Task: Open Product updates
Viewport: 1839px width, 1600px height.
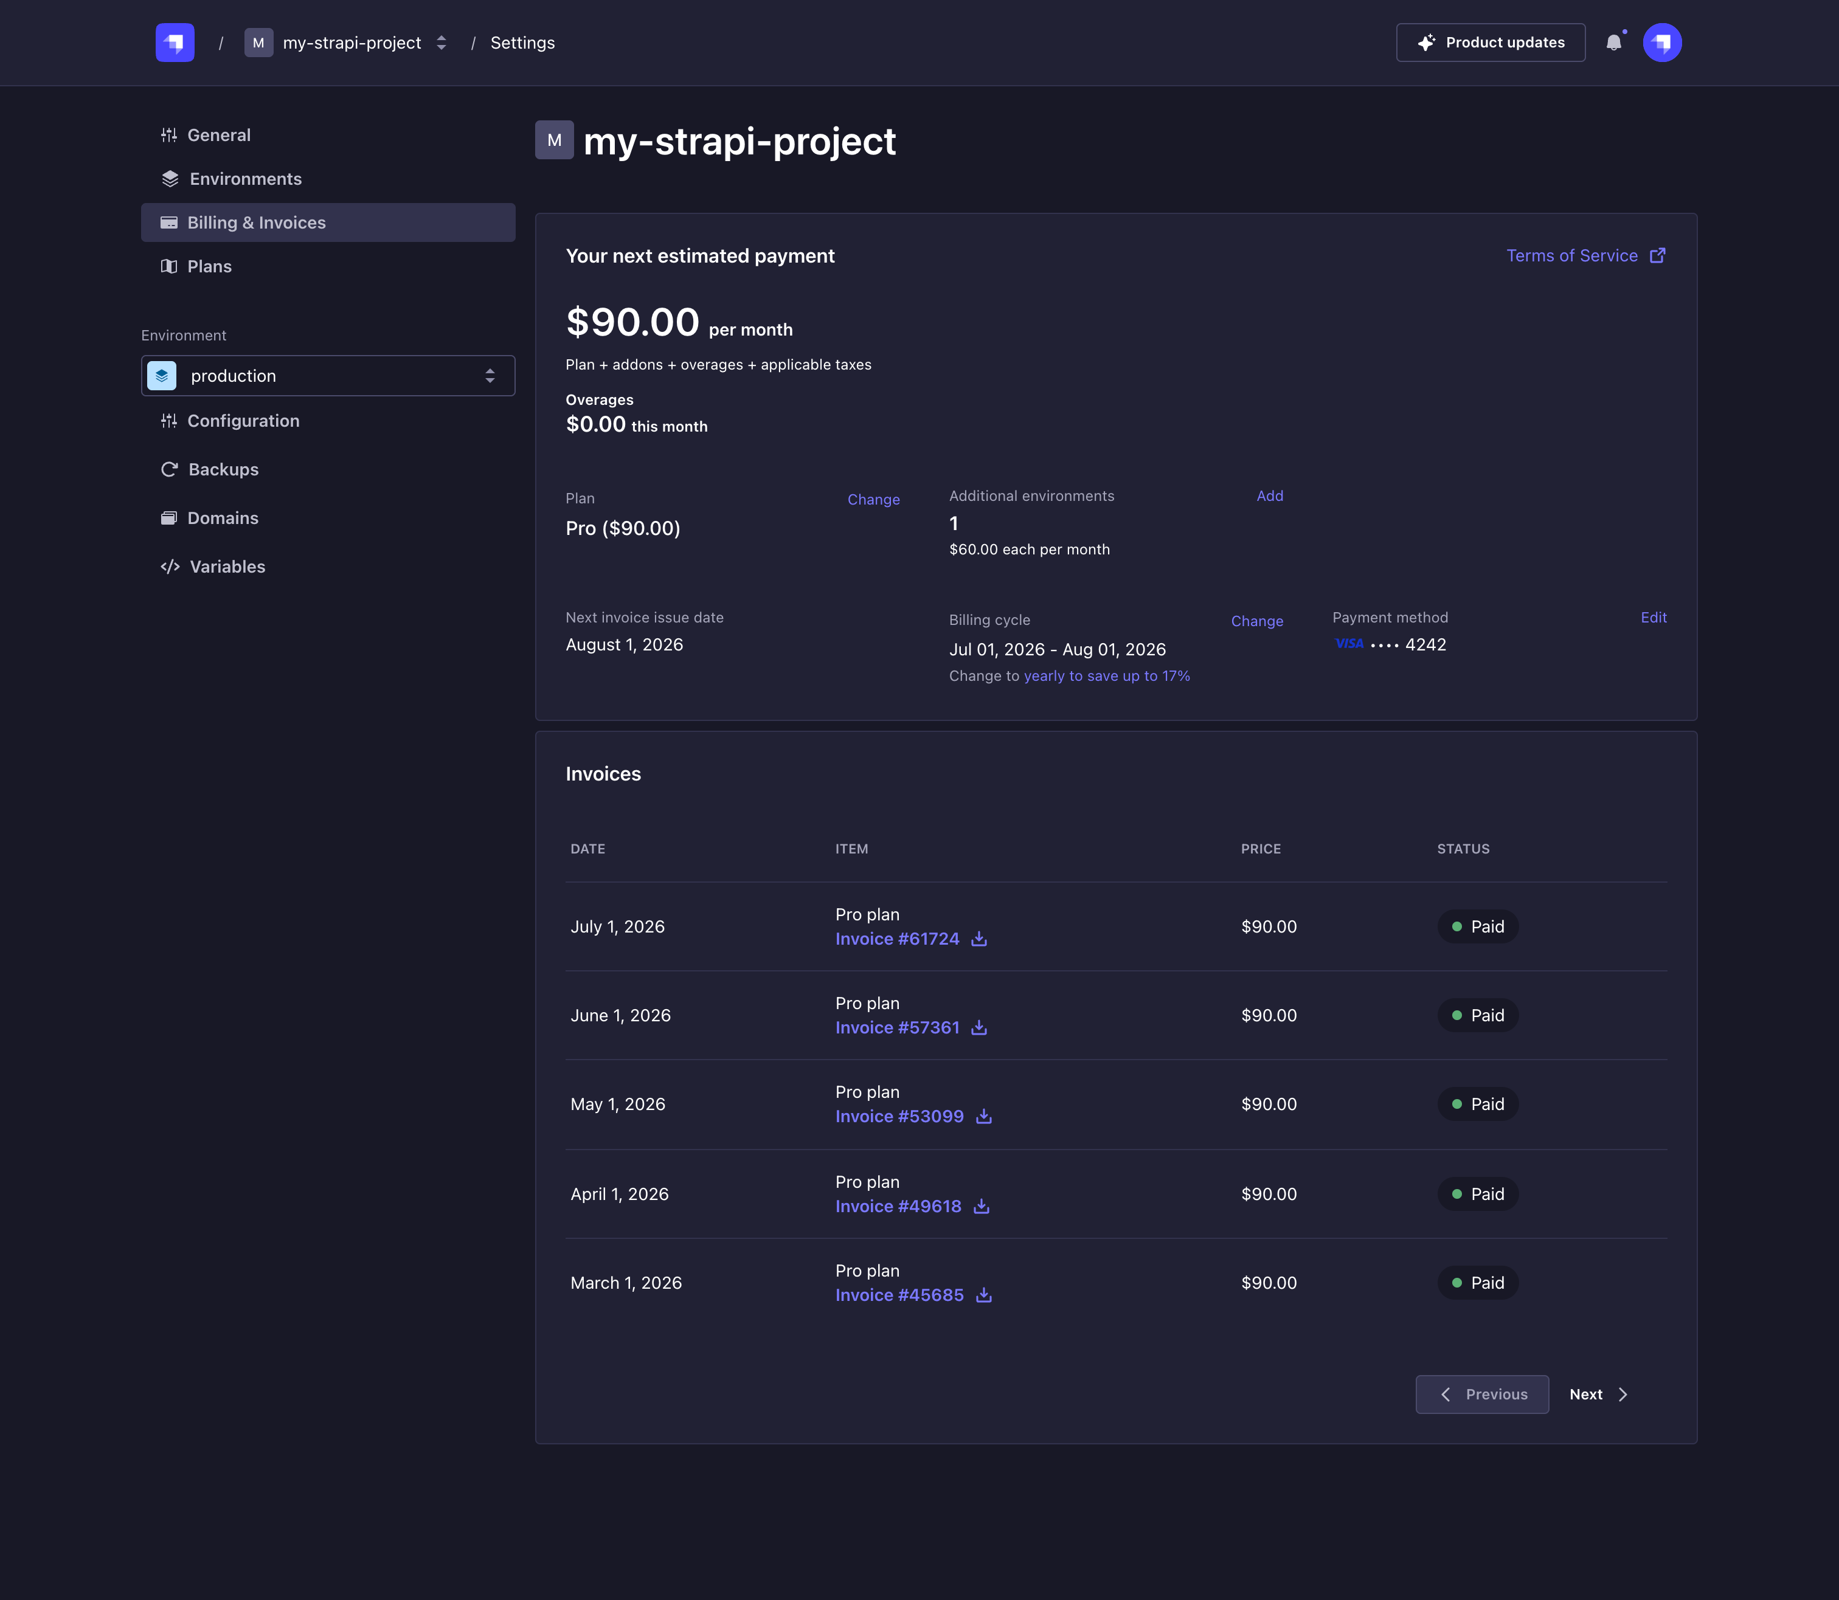Action: 1491,43
